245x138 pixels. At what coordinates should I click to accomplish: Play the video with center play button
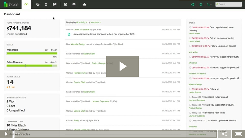point(123,66)
